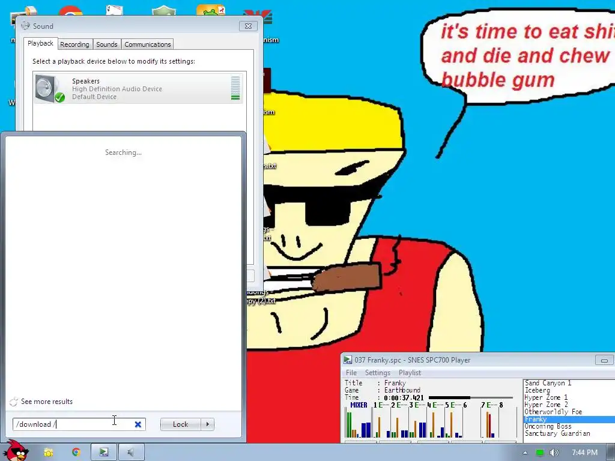Select the Speakers playback device

(138, 88)
